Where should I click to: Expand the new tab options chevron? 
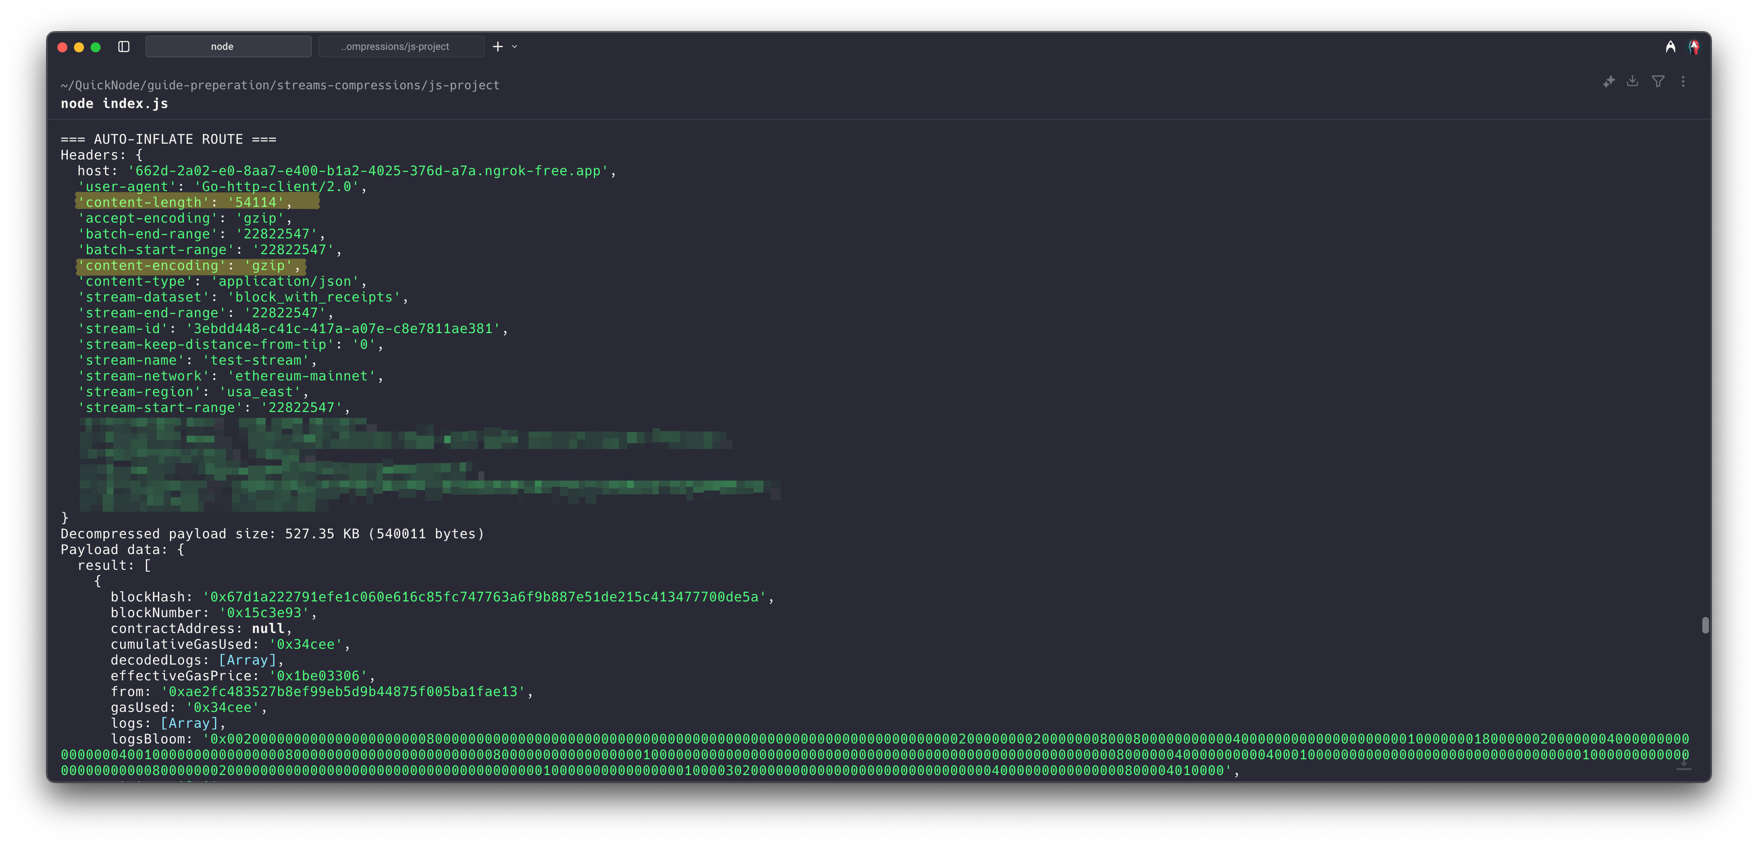pyautogui.click(x=515, y=47)
